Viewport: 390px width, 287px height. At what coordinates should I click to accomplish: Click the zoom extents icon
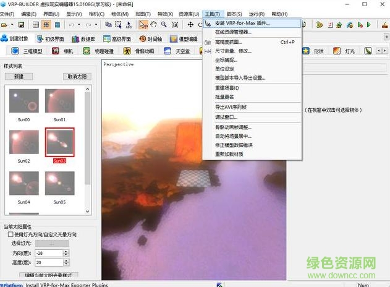point(175,25)
